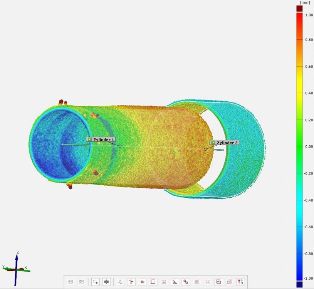Click the 0.40 value on the legend scale
314x289 pixels.
tap(309, 93)
